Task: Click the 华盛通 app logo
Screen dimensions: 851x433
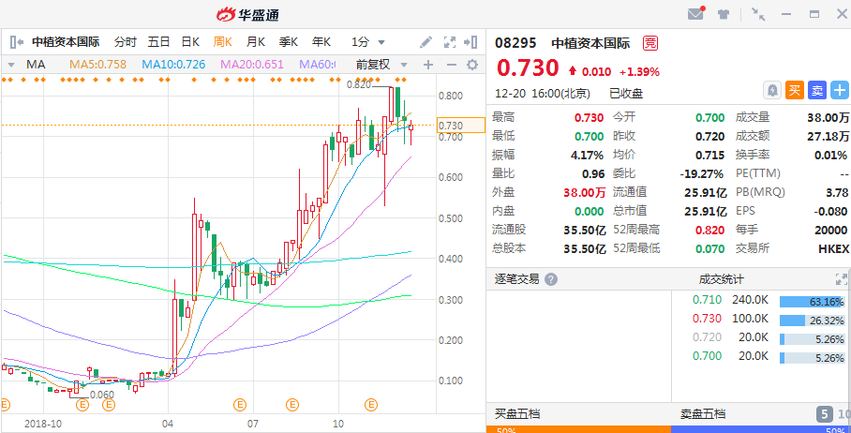Action: [247, 15]
